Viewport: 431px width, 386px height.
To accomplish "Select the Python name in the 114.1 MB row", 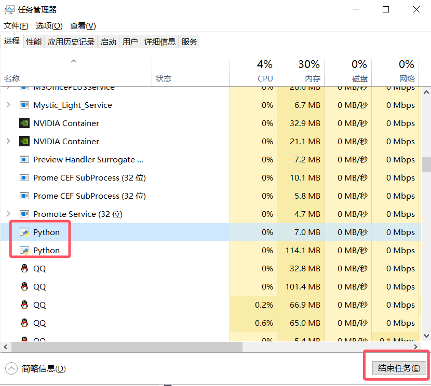I will [x=46, y=251].
